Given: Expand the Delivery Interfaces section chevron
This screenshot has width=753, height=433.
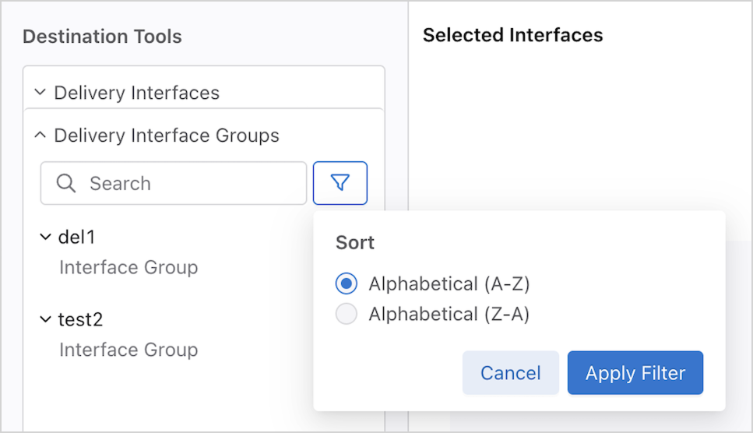Looking at the screenshot, I should pos(40,93).
